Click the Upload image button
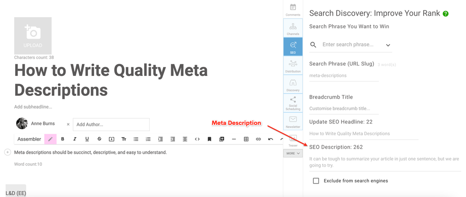466x197 pixels. coord(33,36)
